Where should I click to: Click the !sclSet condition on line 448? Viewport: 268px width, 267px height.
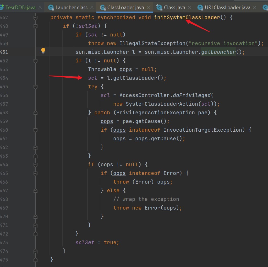86,26
